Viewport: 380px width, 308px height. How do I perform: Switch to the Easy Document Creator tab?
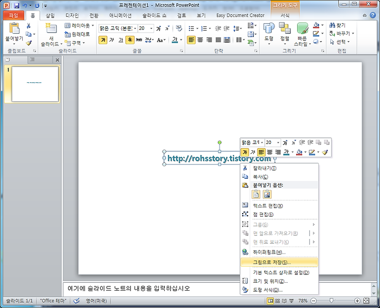click(241, 15)
